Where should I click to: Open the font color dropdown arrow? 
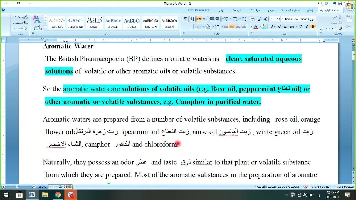click(x=251, y=27)
